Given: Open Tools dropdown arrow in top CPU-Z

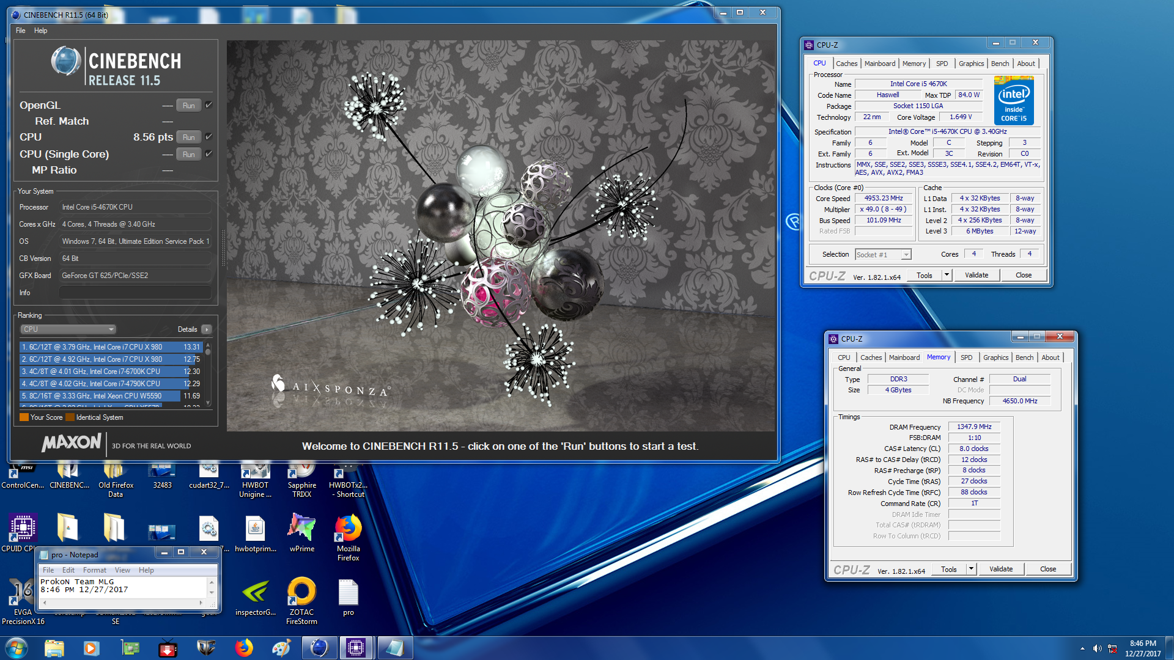Looking at the screenshot, I should (x=947, y=275).
